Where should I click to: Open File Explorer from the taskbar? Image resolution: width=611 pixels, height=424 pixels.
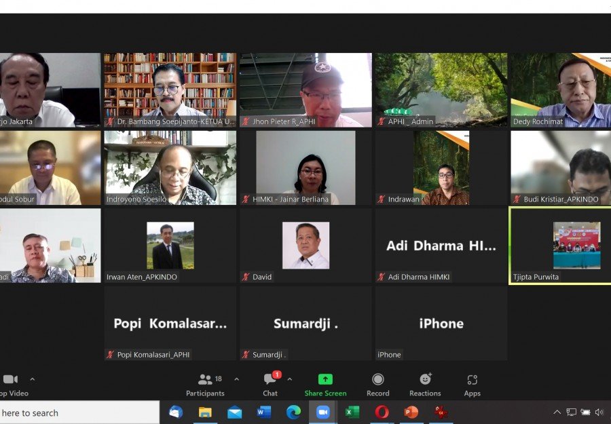(x=205, y=412)
